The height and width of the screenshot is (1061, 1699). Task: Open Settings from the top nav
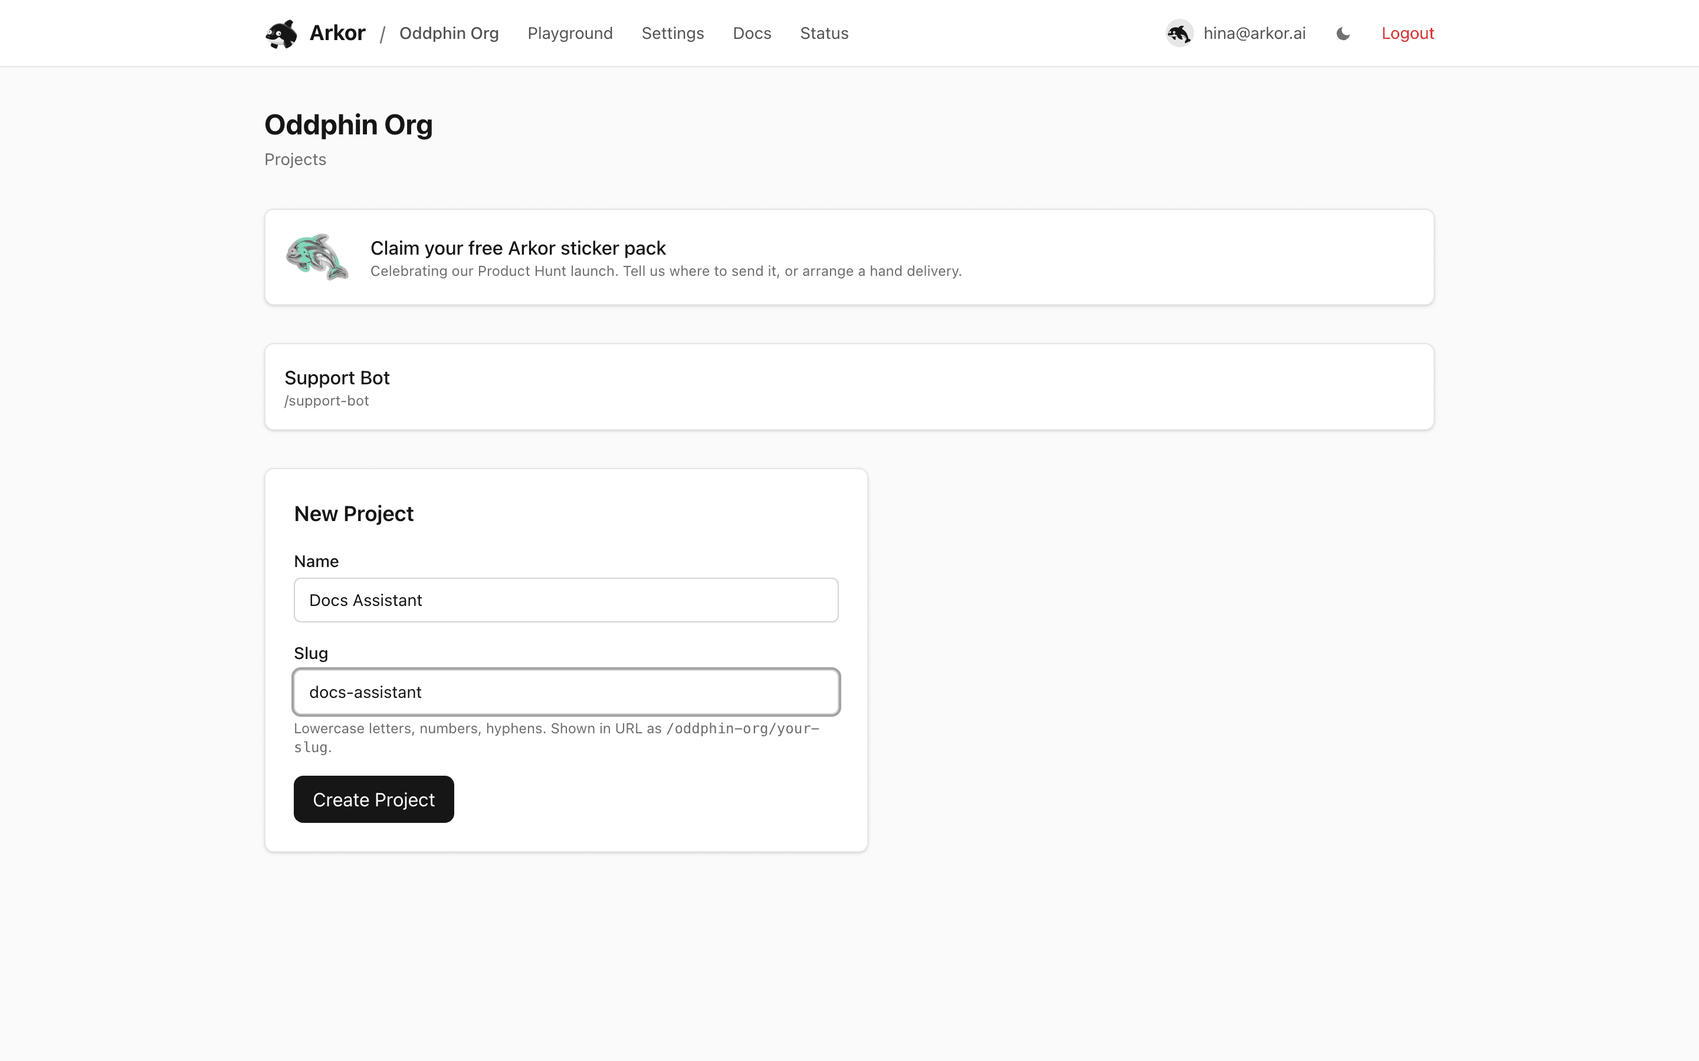point(673,33)
